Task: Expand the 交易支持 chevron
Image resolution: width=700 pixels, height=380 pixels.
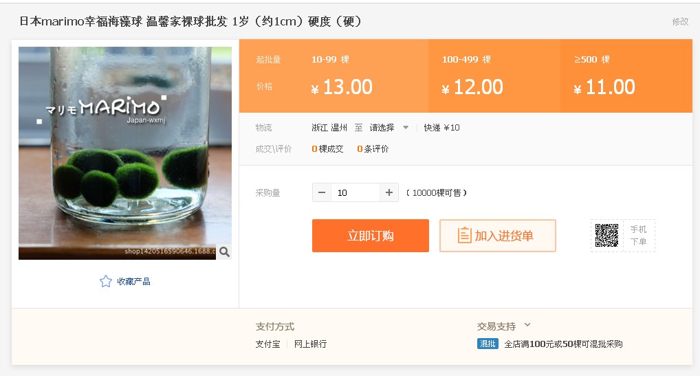Action: [527, 326]
